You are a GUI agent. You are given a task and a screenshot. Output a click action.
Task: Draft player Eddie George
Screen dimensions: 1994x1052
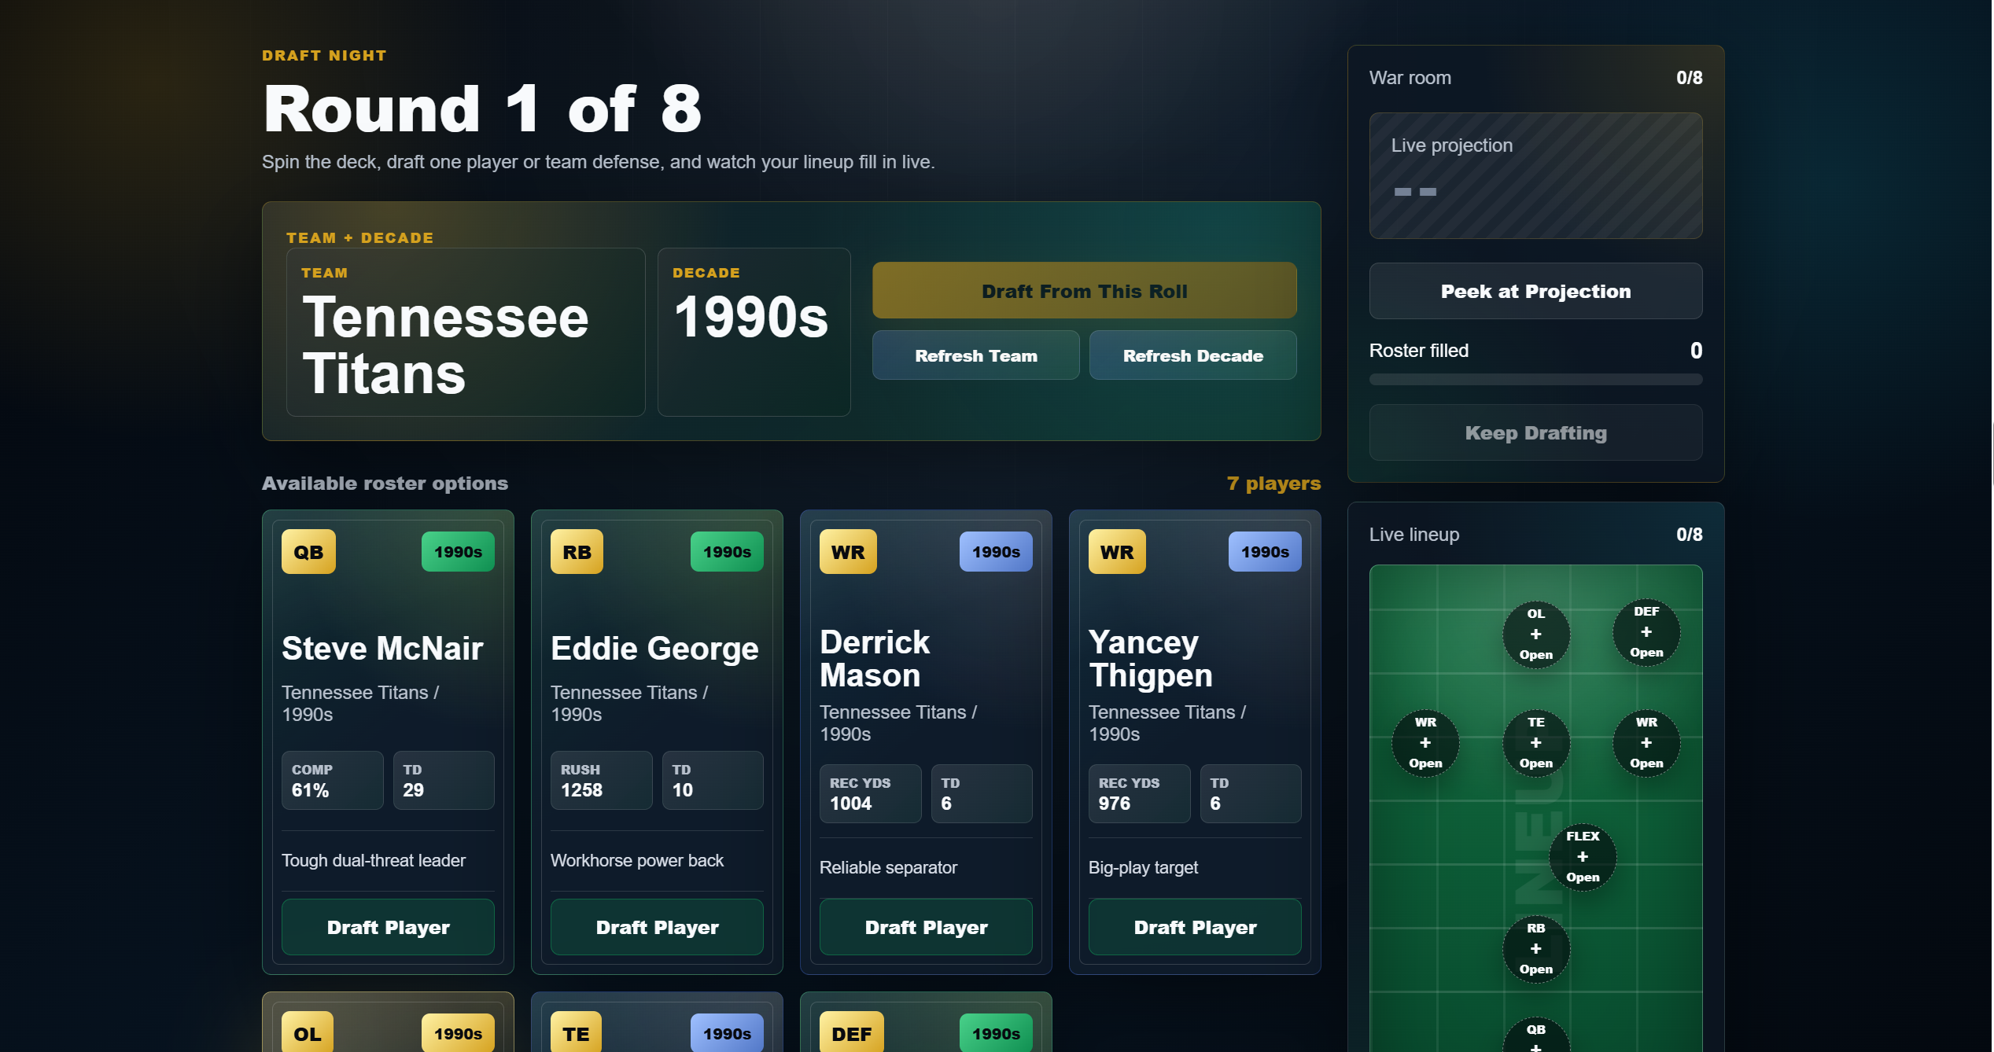click(657, 927)
